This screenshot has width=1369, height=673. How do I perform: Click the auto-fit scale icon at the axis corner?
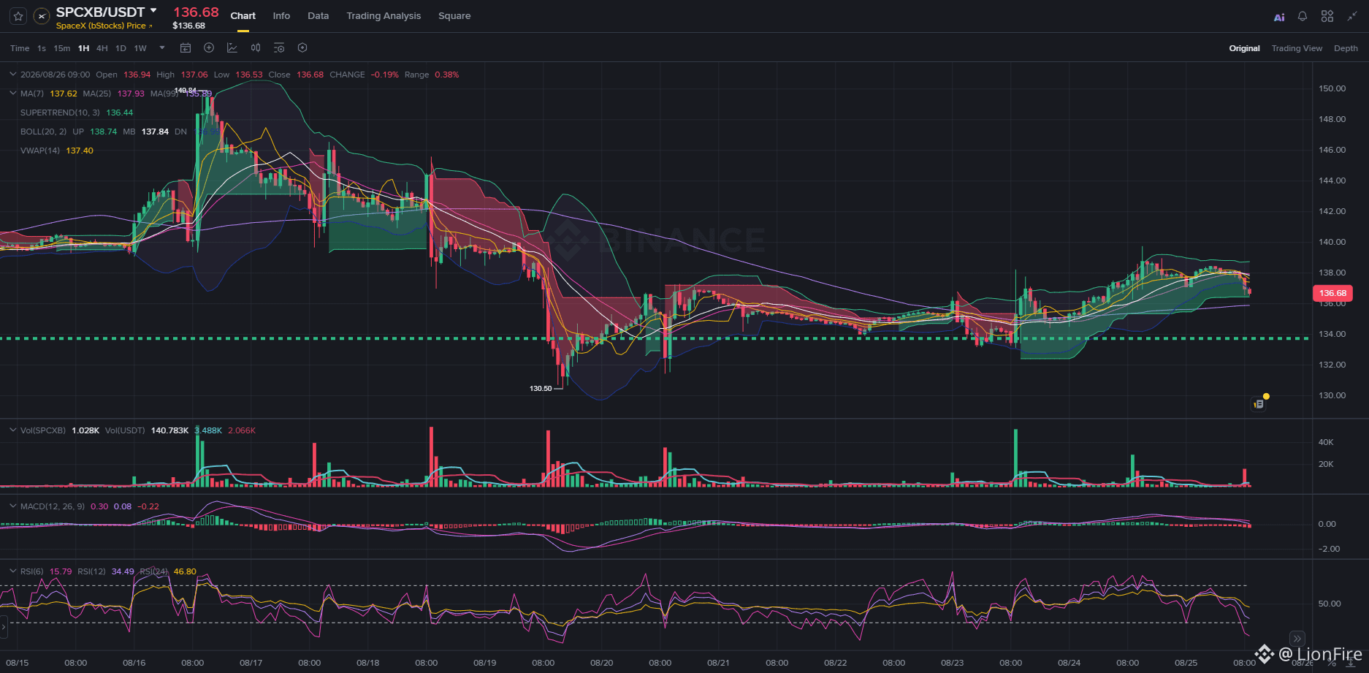(x=1350, y=663)
